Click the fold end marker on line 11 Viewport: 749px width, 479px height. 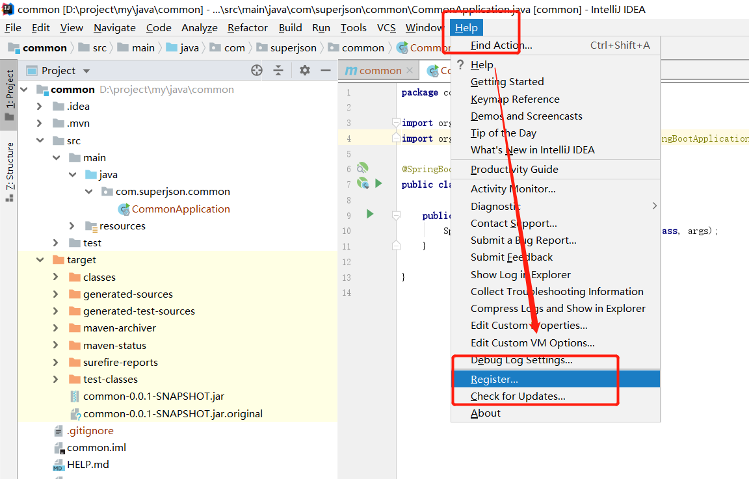point(396,246)
